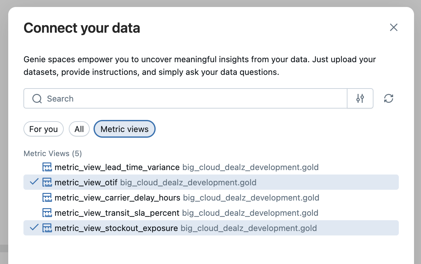This screenshot has height=264, width=421.
Task: Switch to the All tab
Action: [79, 129]
